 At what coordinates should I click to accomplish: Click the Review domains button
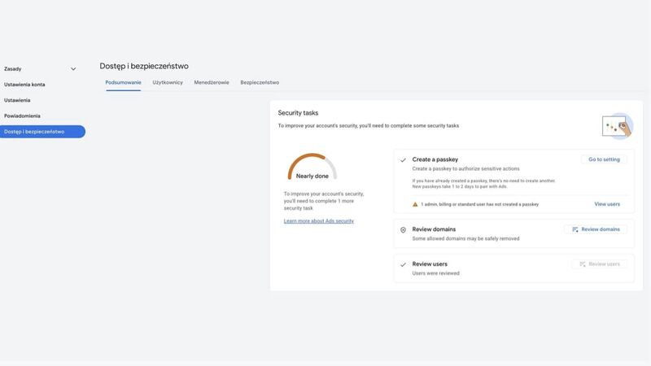point(596,229)
